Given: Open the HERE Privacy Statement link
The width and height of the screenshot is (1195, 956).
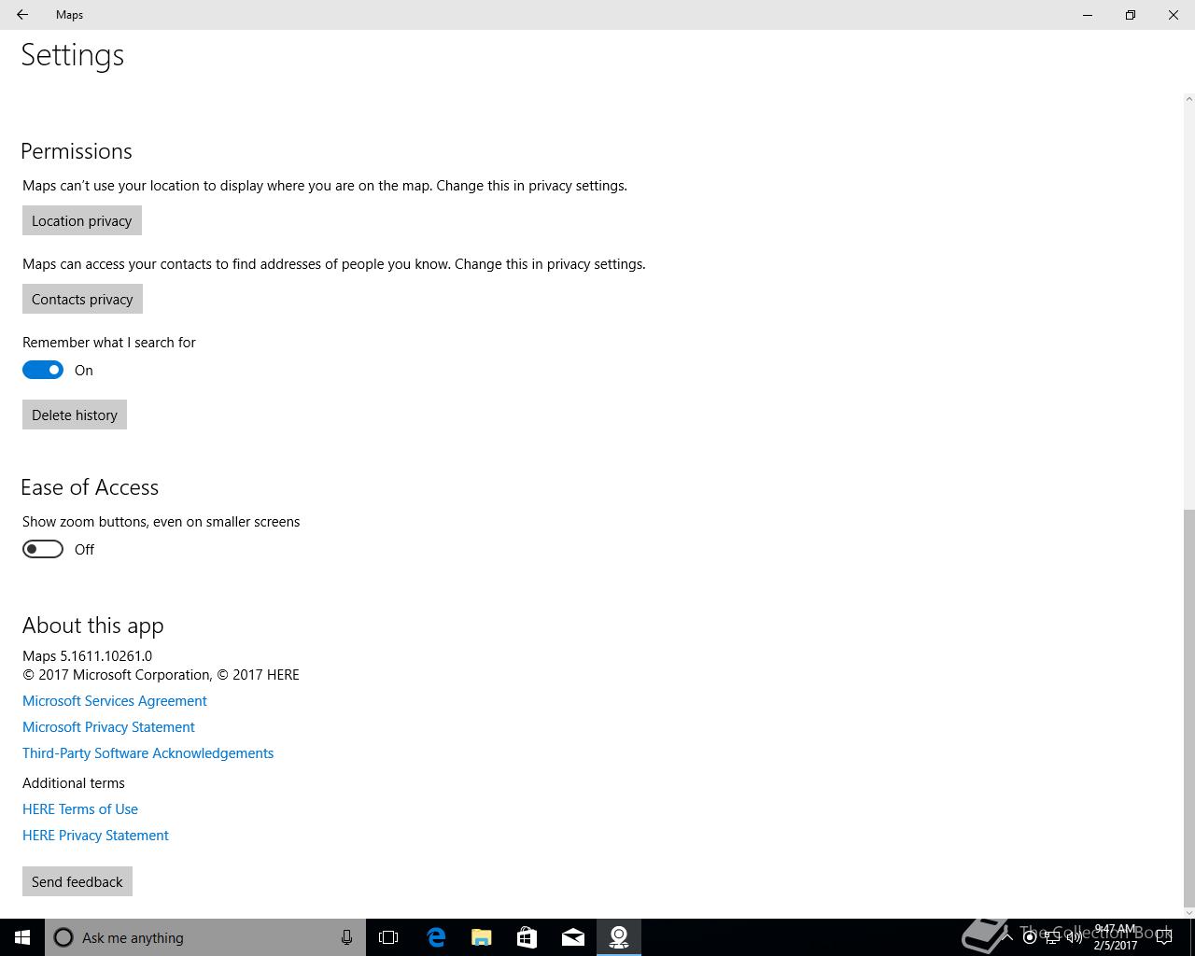Looking at the screenshot, I should tap(95, 836).
